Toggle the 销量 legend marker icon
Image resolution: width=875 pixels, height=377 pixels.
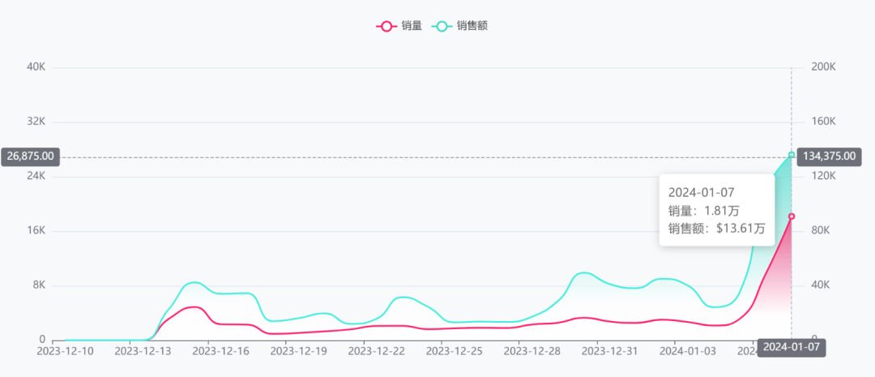[x=386, y=26]
